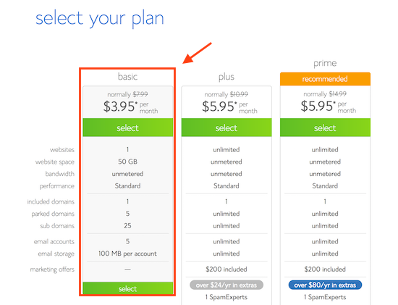Click the prime plan $5.95 price
Screen dimensions: 398x305
click(329, 106)
